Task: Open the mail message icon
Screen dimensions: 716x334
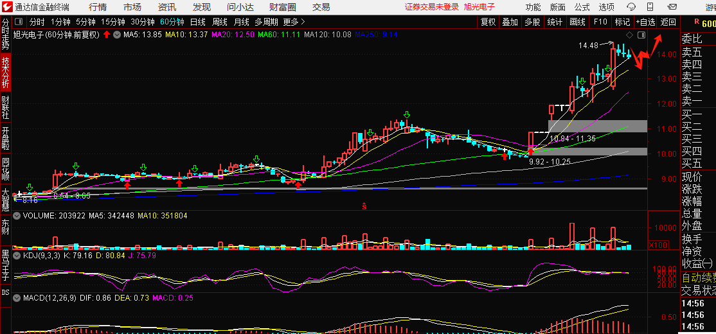Action: point(672,7)
